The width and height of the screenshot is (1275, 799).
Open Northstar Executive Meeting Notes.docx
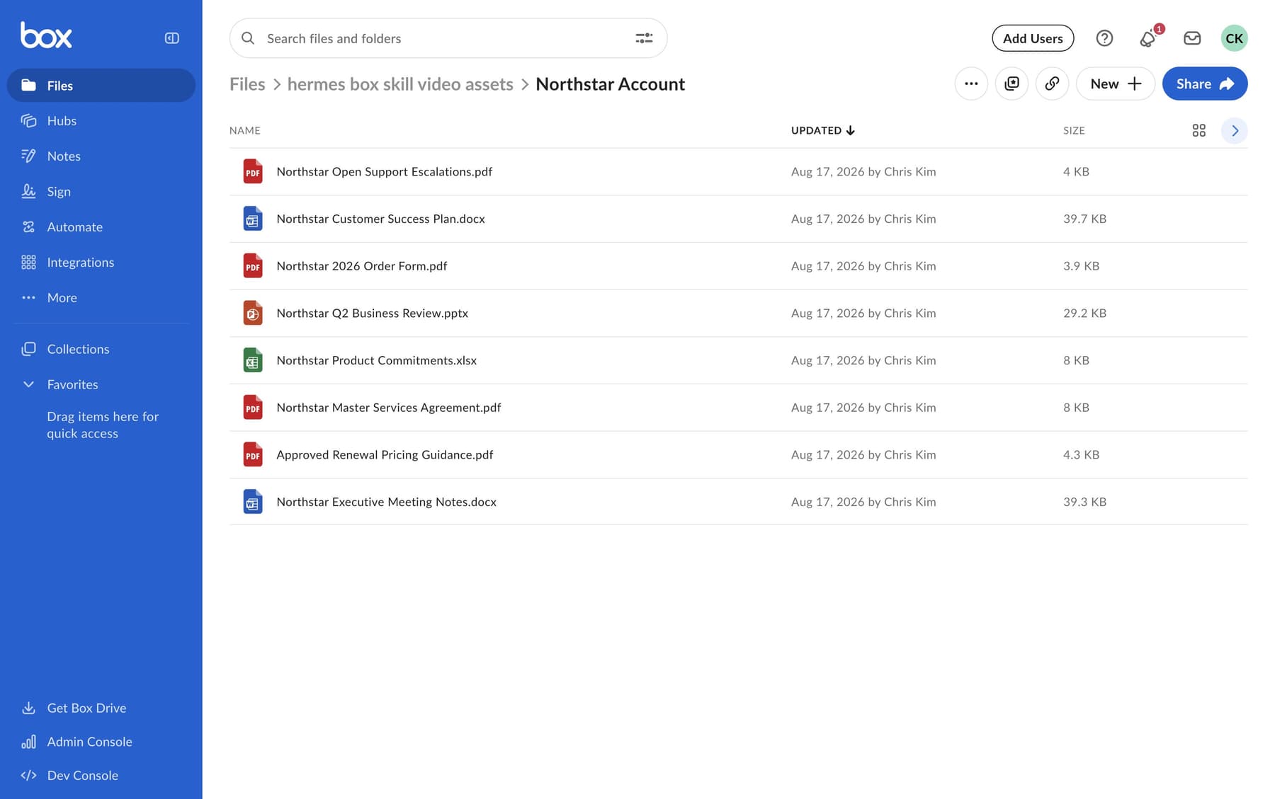(386, 502)
